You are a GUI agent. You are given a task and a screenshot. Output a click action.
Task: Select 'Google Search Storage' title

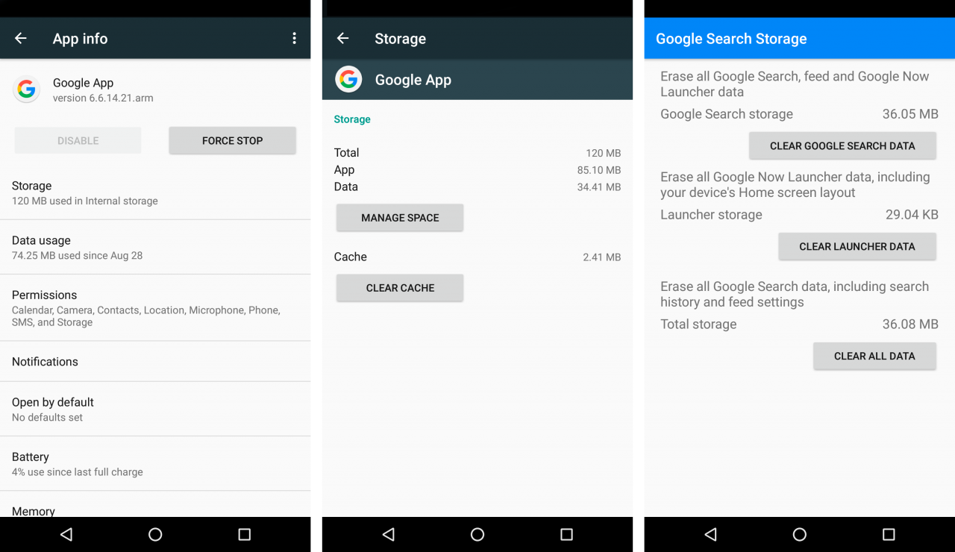pos(731,39)
